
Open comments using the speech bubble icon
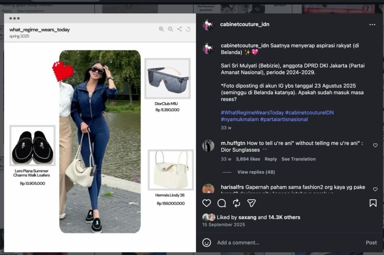222,203
